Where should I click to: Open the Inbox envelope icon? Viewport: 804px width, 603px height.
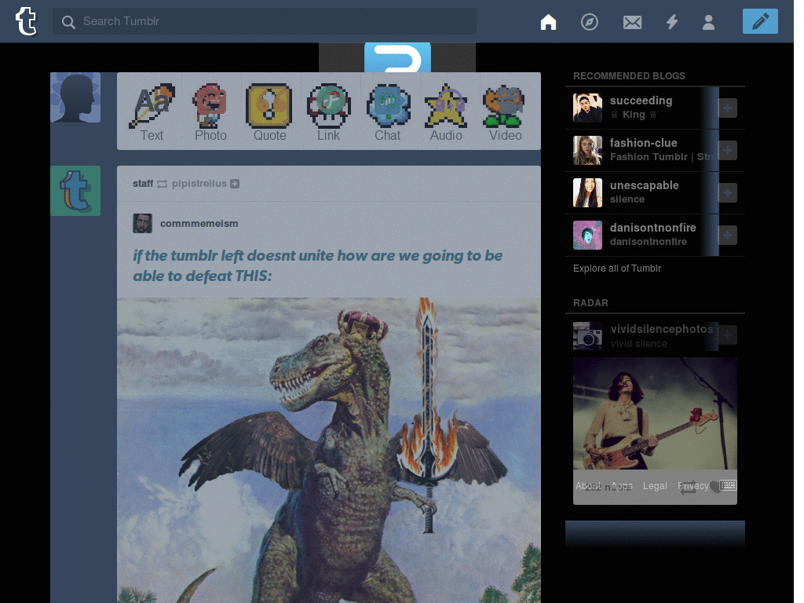(x=632, y=22)
